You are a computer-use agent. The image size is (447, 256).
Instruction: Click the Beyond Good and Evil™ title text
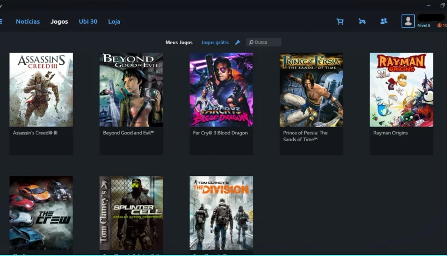click(x=128, y=133)
